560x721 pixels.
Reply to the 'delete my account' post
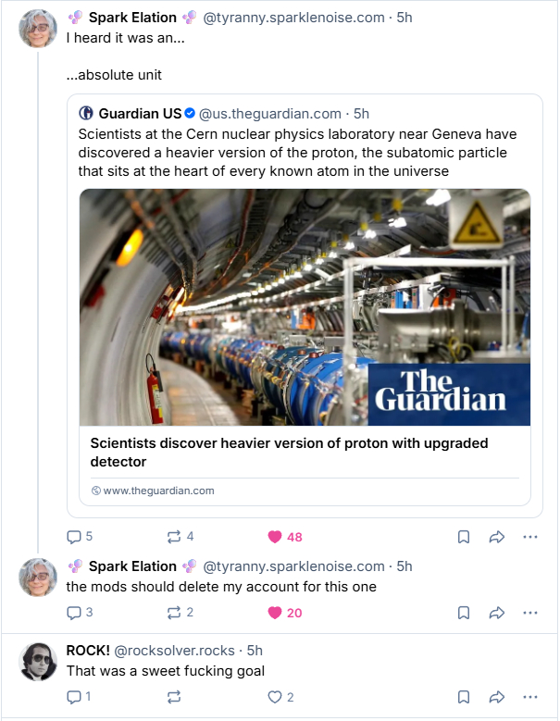coord(75,613)
